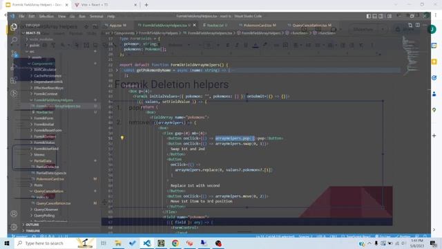Open PokemonCard.tsx in the explorer
This screenshot has width=442, height=249.
pyautogui.click(x=50, y=179)
